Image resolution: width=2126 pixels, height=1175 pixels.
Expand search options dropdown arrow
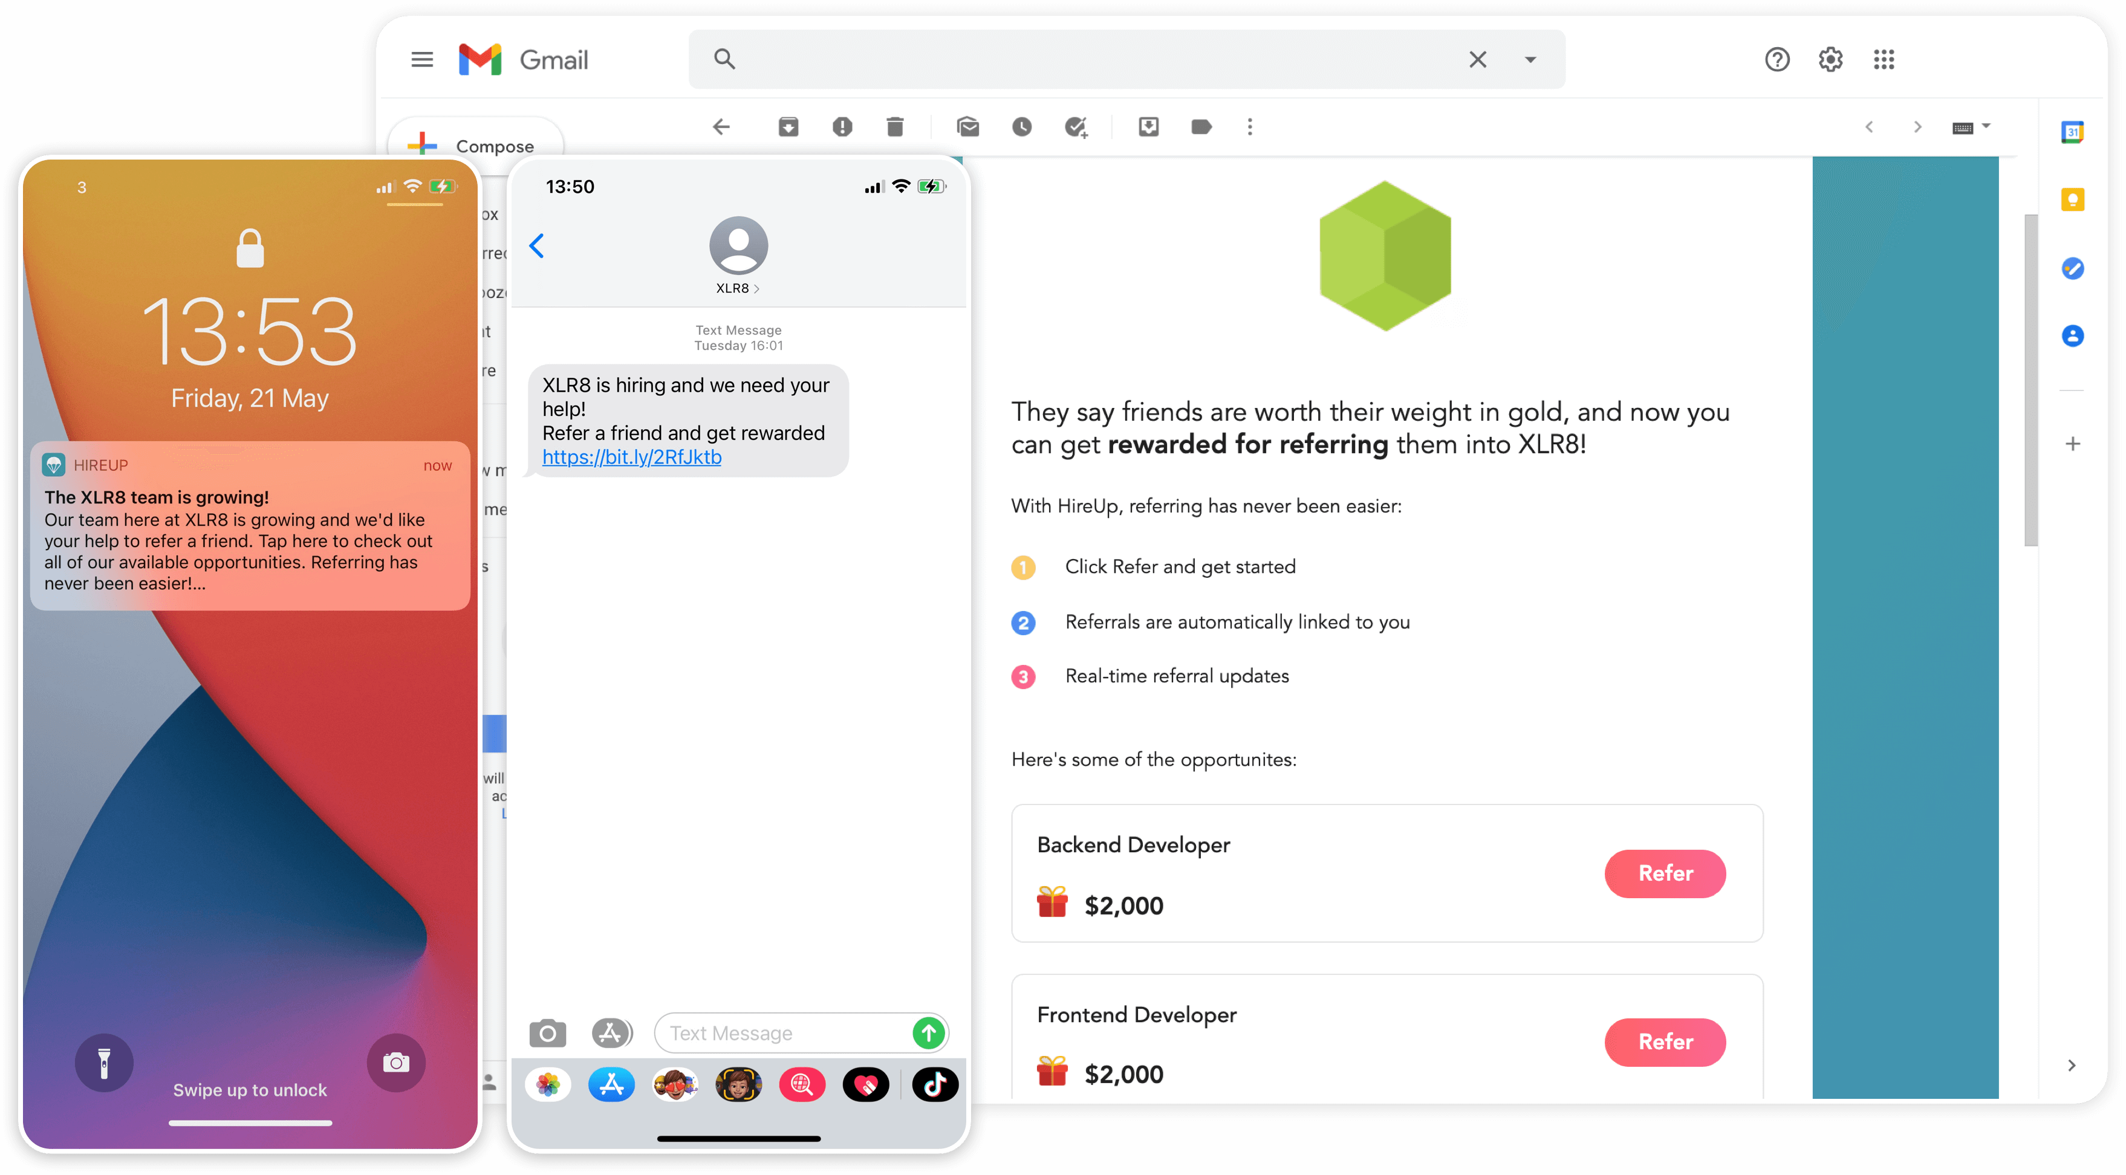(x=1530, y=59)
